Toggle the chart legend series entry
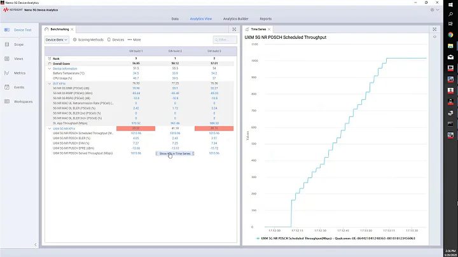The image size is (458, 257). [336, 239]
